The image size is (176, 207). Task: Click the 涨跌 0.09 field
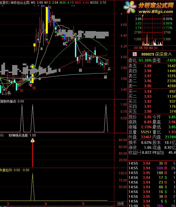[x=140, y=122]
